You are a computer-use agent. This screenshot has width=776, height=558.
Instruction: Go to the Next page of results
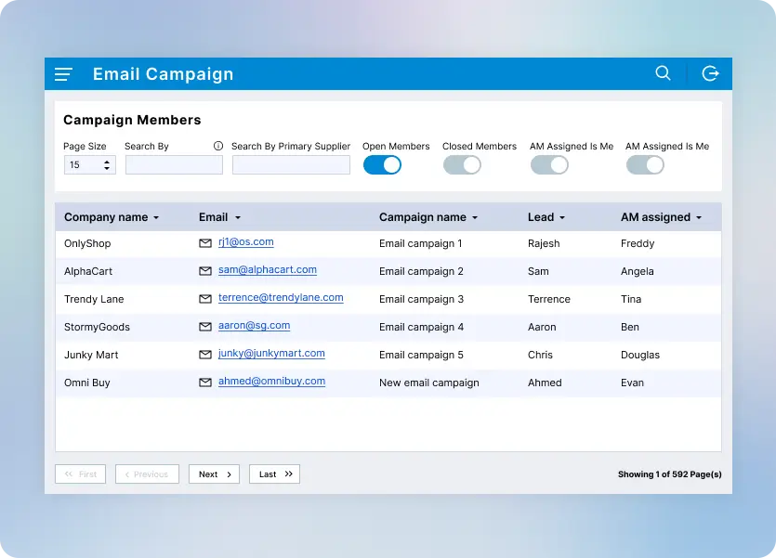pyautogui.click(x=214, y=474)
